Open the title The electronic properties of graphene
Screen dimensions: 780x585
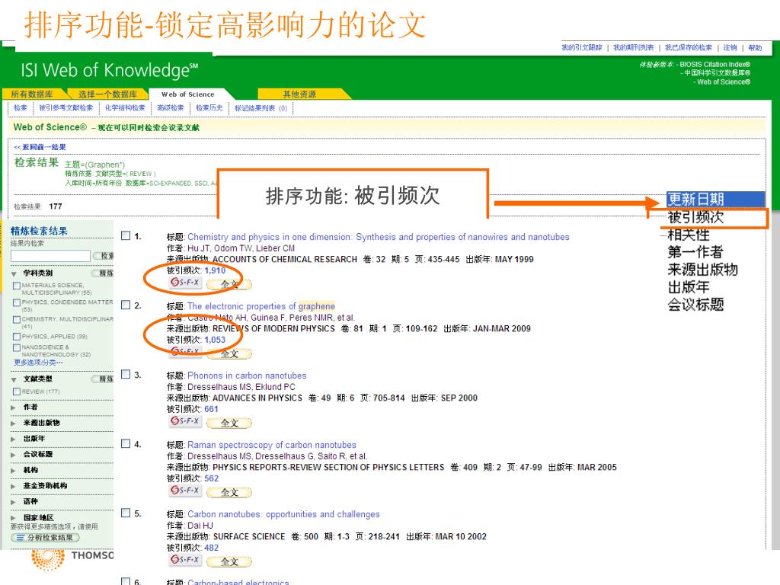(x=261, y=306)
